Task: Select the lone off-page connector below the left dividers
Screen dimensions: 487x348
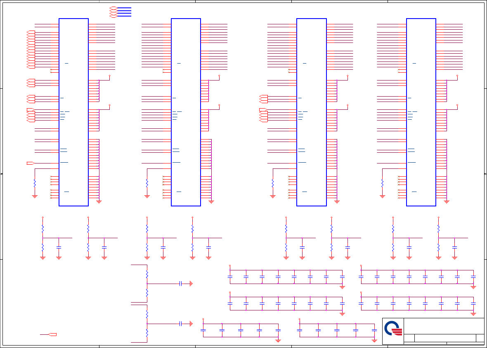Action: [x=53, y=334]
